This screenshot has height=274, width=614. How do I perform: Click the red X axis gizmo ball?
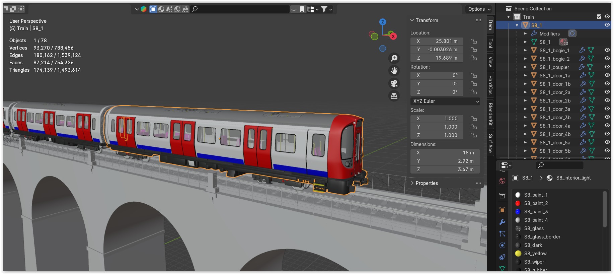[x=393, y=36]
